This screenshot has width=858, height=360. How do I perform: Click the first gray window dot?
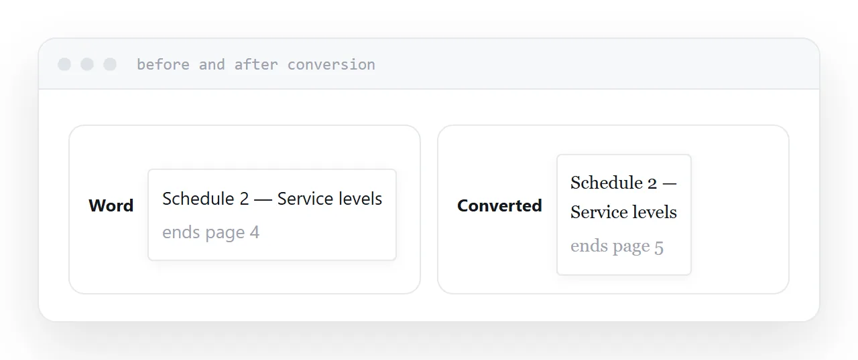[x=64, y=64]
